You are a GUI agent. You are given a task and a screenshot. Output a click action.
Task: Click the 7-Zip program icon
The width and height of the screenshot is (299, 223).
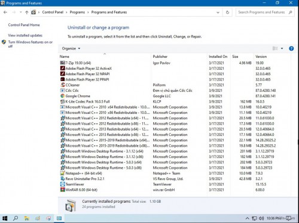(63, 63)
